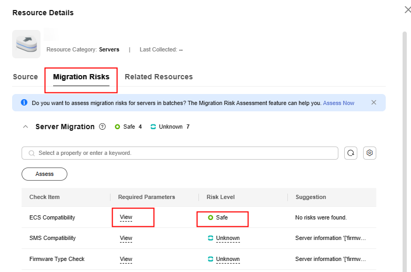Collapse the Server Migration section
The image size is (411, 272).
point(25,127)
